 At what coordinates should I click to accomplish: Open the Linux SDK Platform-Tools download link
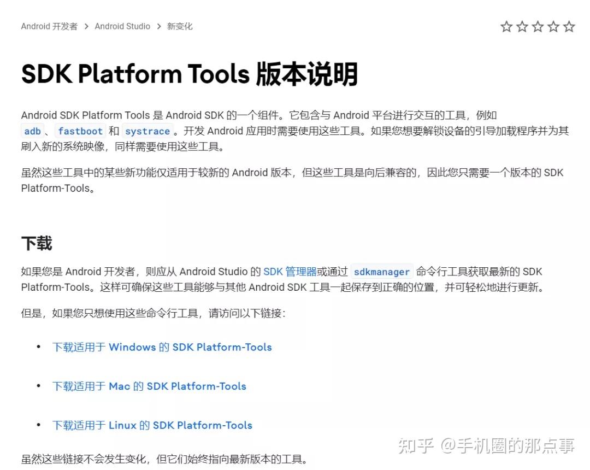click(x=152, y=425)
